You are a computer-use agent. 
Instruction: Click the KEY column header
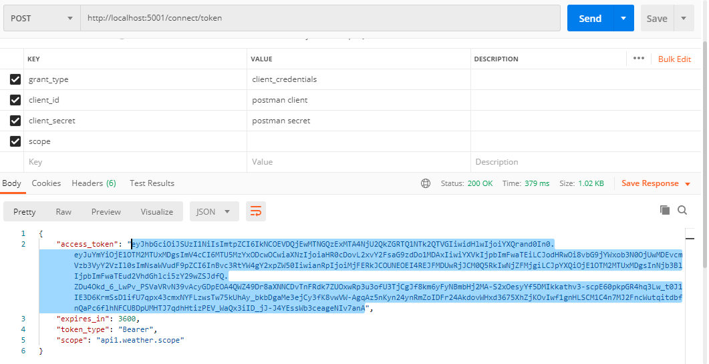coord(34,59)
